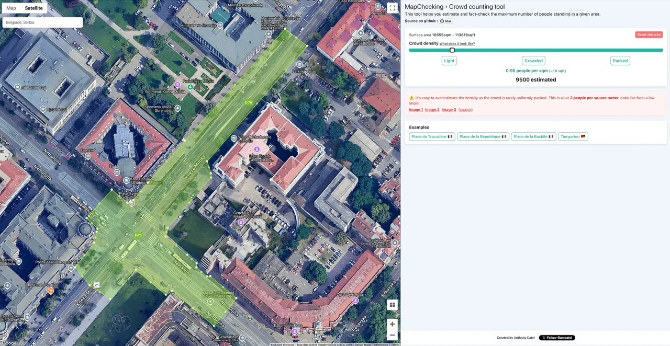Switch to Satellite view tab
The width and height of the screenshot is (670, 346).
pyautogui.click(x=34, y=8)
